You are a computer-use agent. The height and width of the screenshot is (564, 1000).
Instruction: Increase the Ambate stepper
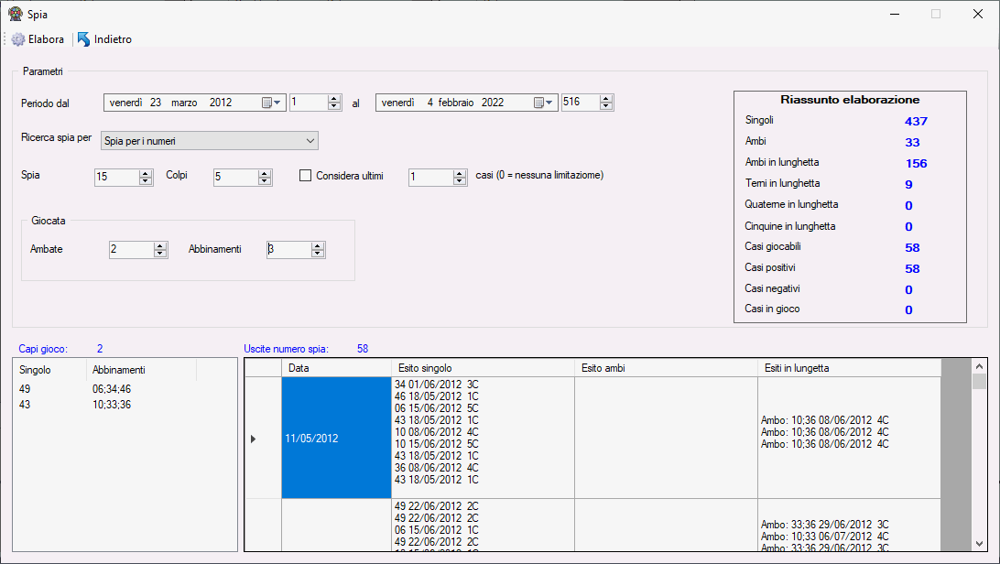pos(160,246)
